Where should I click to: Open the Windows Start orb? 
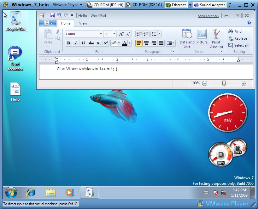click(x=11, y=192)
